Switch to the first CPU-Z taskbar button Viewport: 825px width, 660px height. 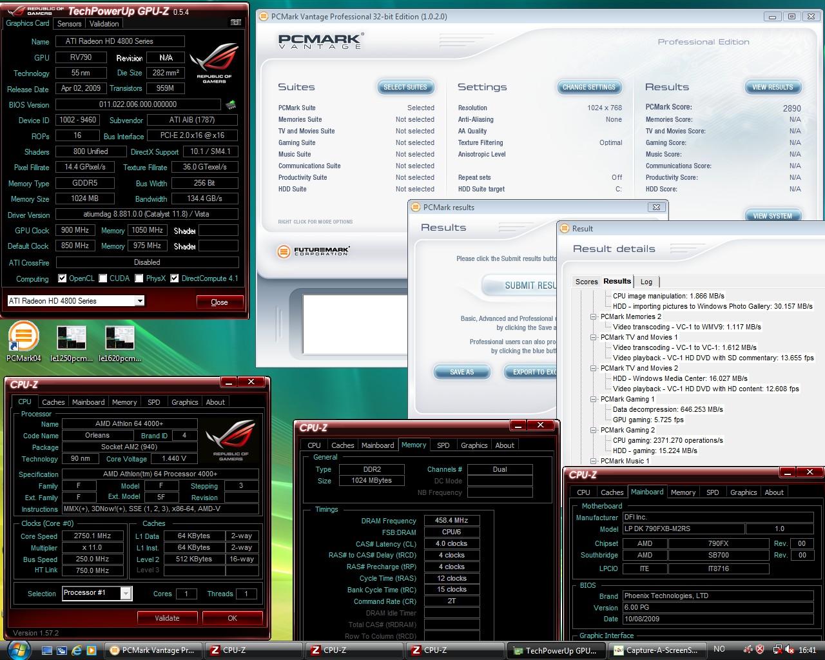click(254, 650)
